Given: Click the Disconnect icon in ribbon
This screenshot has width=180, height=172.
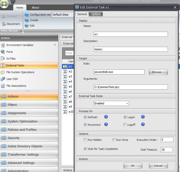Looking at the screenshot, I should 4,24.
